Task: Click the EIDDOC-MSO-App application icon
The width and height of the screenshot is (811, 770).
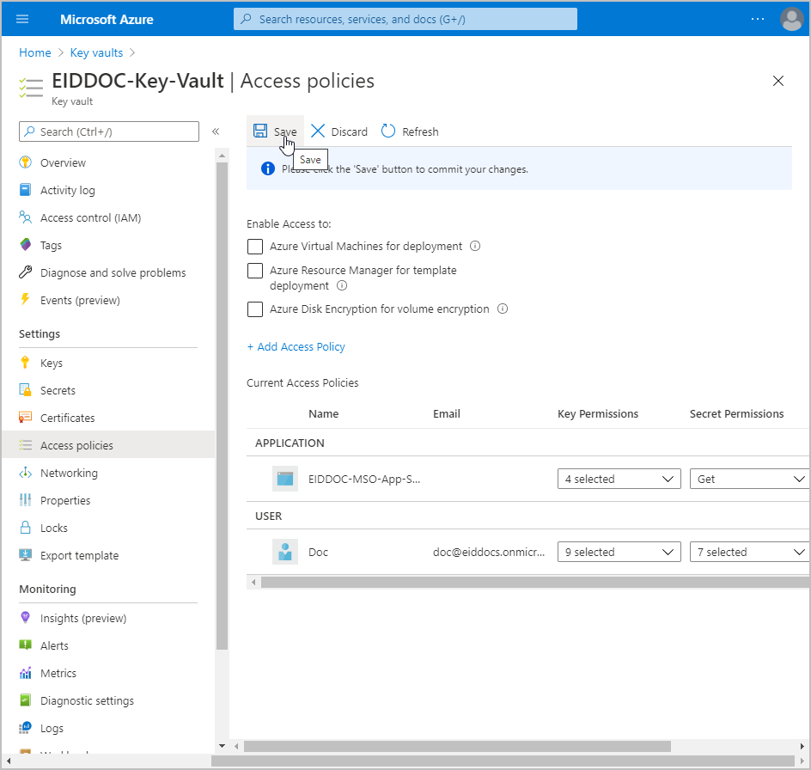Action: tap(285, 479)
